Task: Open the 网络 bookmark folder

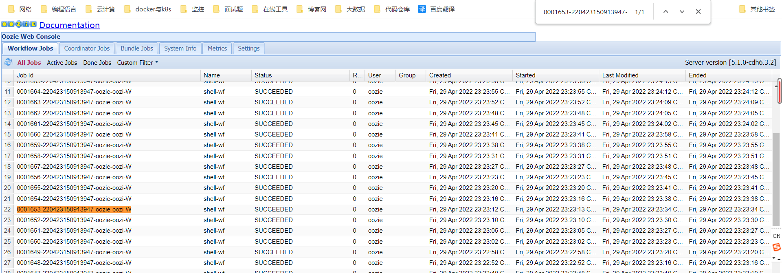Action: 20,9
